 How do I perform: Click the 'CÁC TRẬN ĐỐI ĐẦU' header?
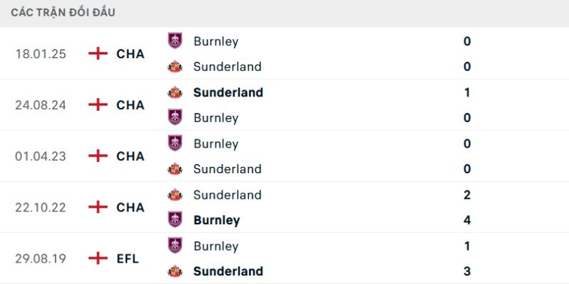[x=63, y=13]
